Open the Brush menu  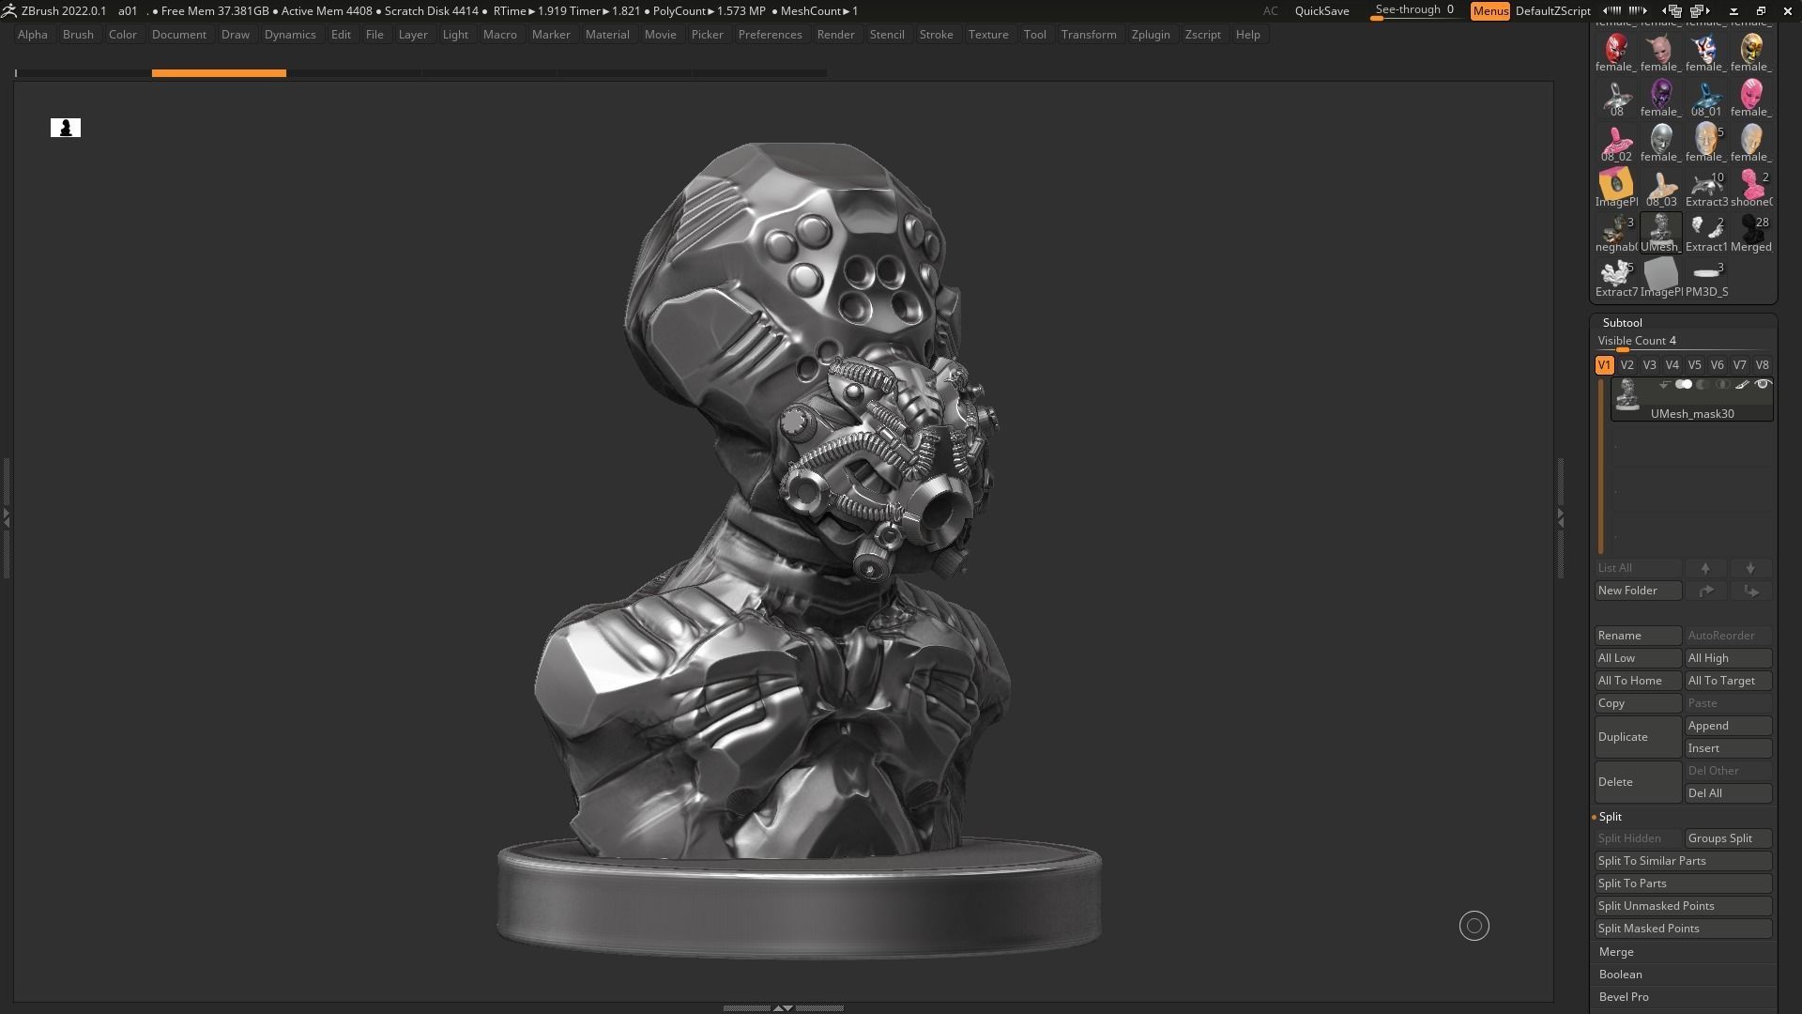[x=78, y=35]
